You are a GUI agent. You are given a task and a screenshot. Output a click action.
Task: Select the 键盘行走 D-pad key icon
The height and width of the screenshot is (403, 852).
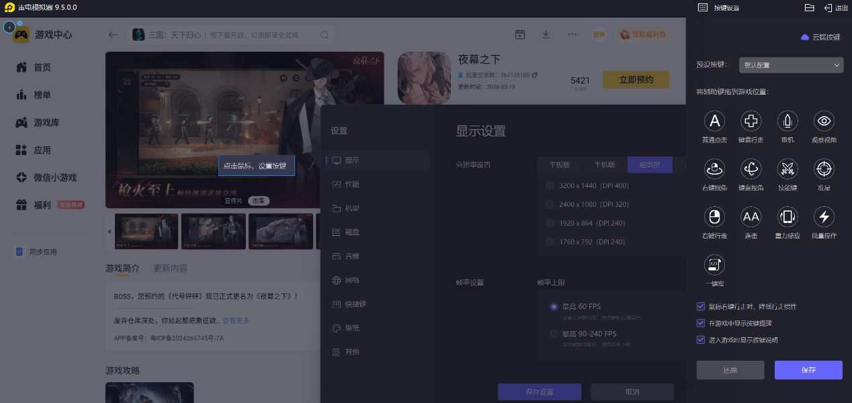pos(751,121)
